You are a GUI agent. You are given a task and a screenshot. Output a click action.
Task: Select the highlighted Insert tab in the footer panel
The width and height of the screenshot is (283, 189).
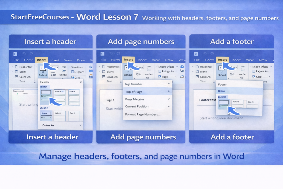click(222, 60)
